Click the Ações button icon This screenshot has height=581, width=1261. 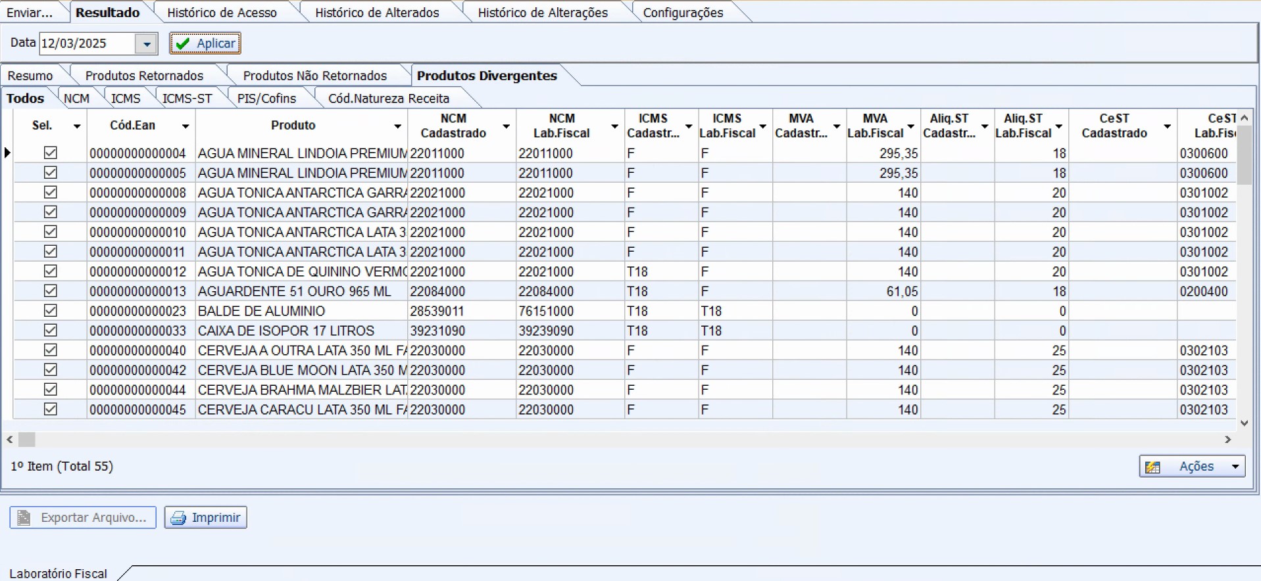point(1152,467)
